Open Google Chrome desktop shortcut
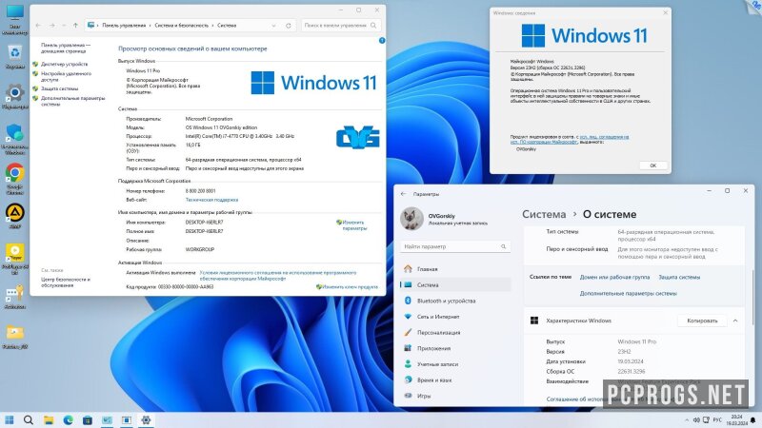Screen dimensions: 762x428 point(14,178)
